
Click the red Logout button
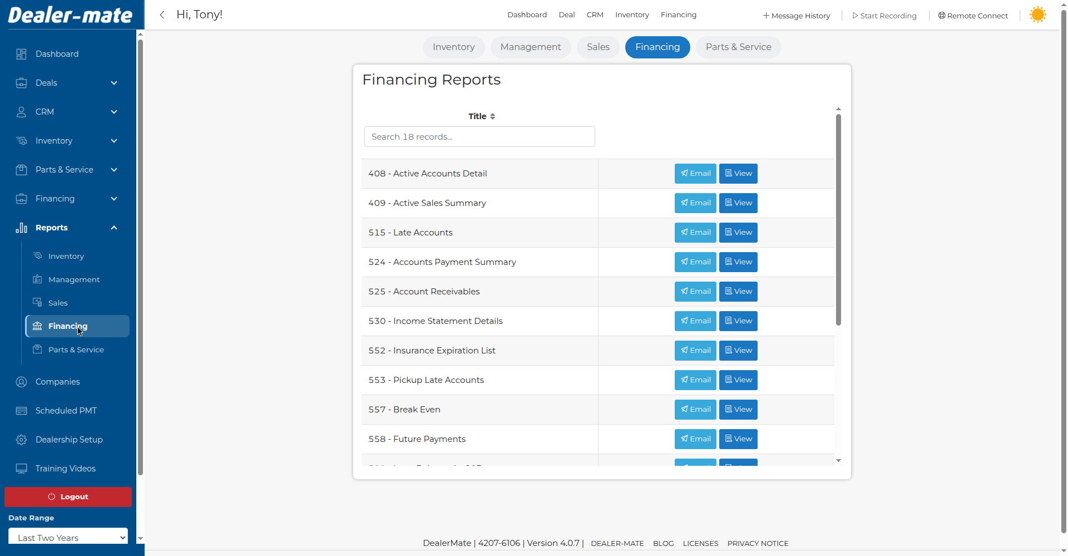(x=68, y=497)
